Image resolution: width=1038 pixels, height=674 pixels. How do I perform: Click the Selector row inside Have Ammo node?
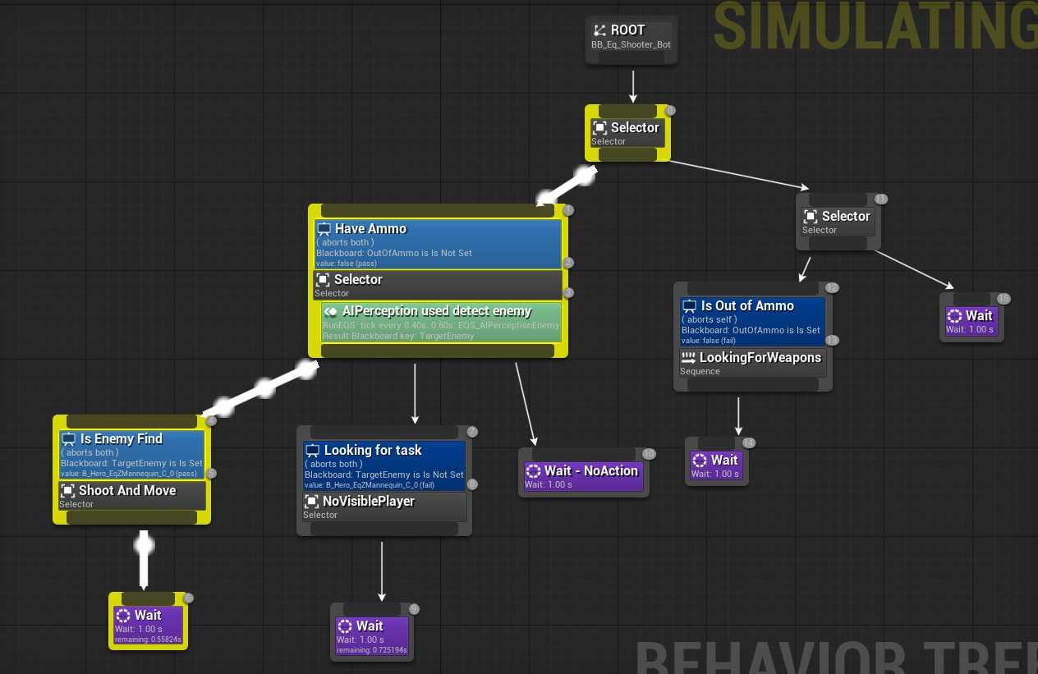coord(438,285)
